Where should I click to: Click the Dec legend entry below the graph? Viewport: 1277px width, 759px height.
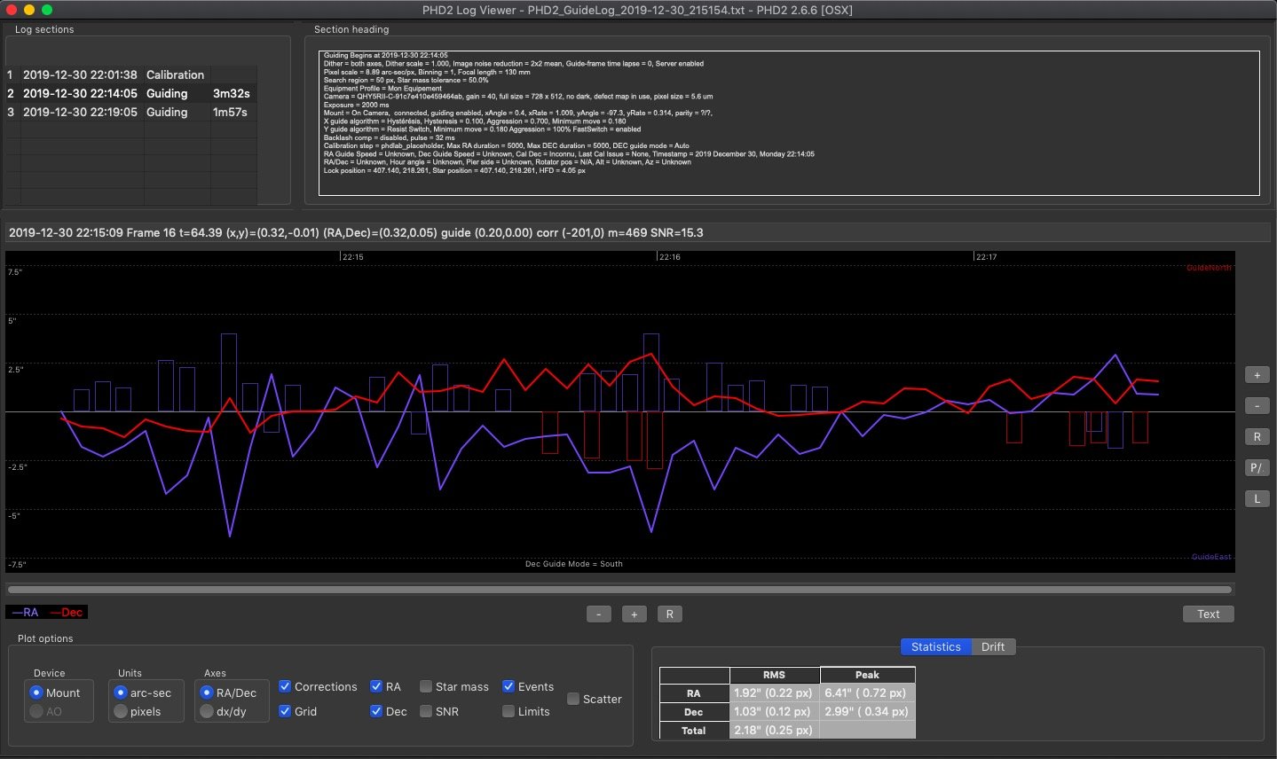67,612
